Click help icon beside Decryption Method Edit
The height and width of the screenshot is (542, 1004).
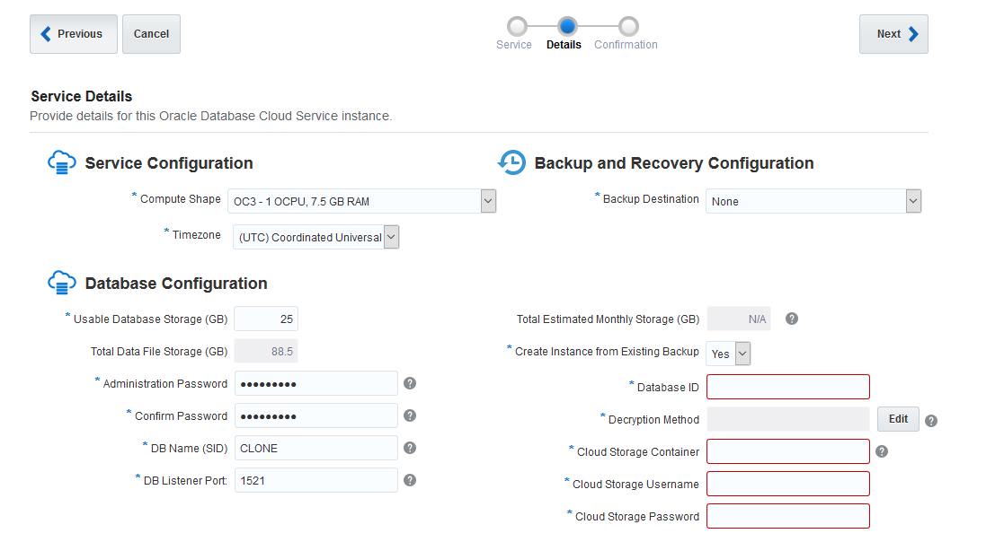click(x=931, y=420)
